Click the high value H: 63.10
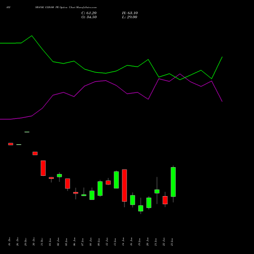The height and width of the screenshot is (254, 254). click(x=130, y=13)
